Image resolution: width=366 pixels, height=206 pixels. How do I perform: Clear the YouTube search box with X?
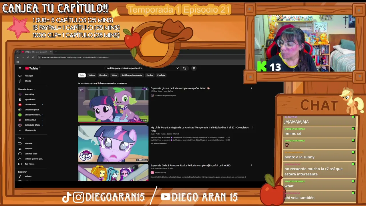point(177,68)
